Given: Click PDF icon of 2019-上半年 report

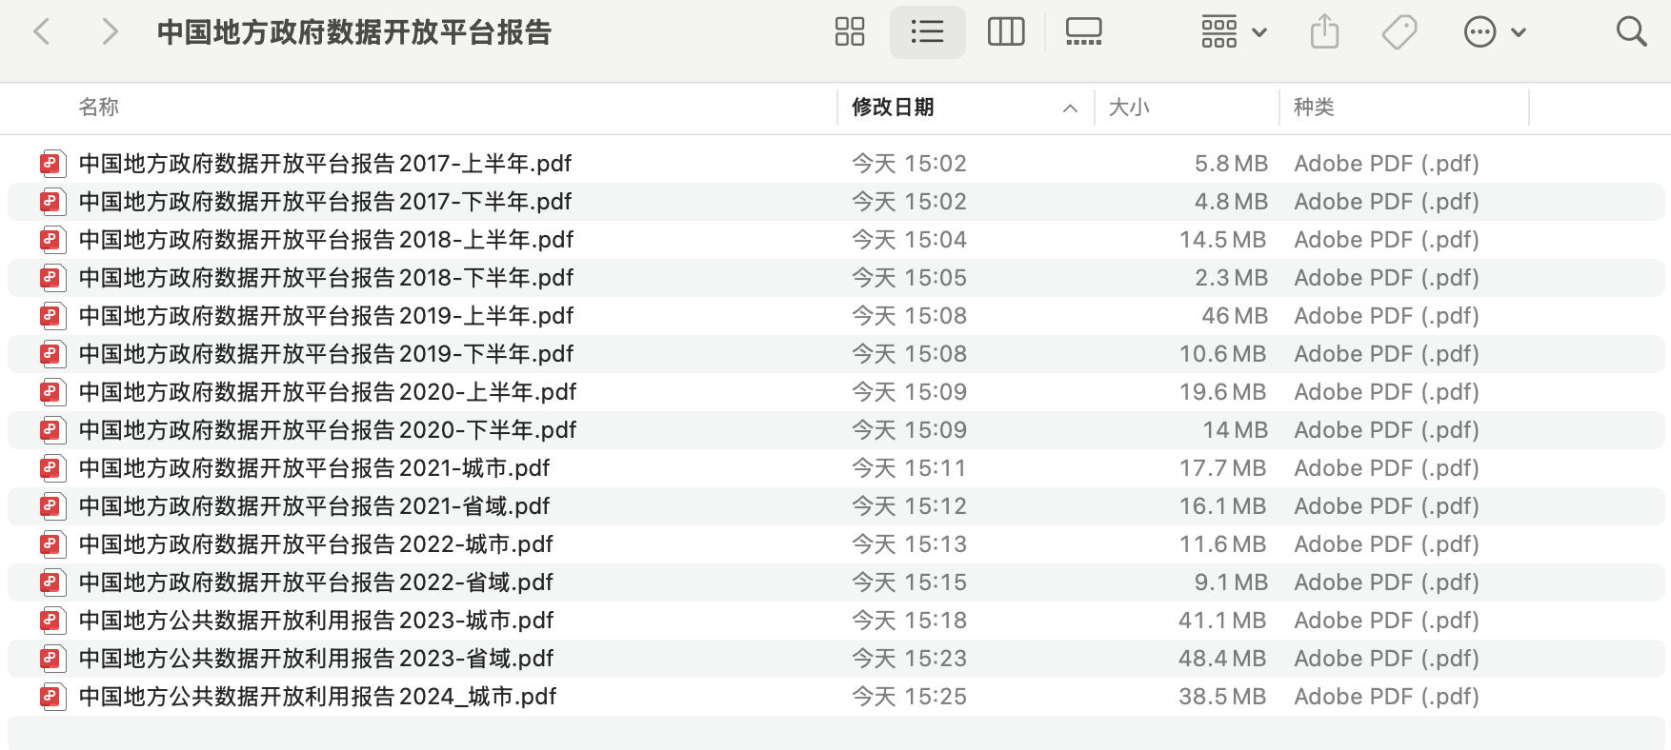Looking at the screenshot, I should (x=51, y=316).
